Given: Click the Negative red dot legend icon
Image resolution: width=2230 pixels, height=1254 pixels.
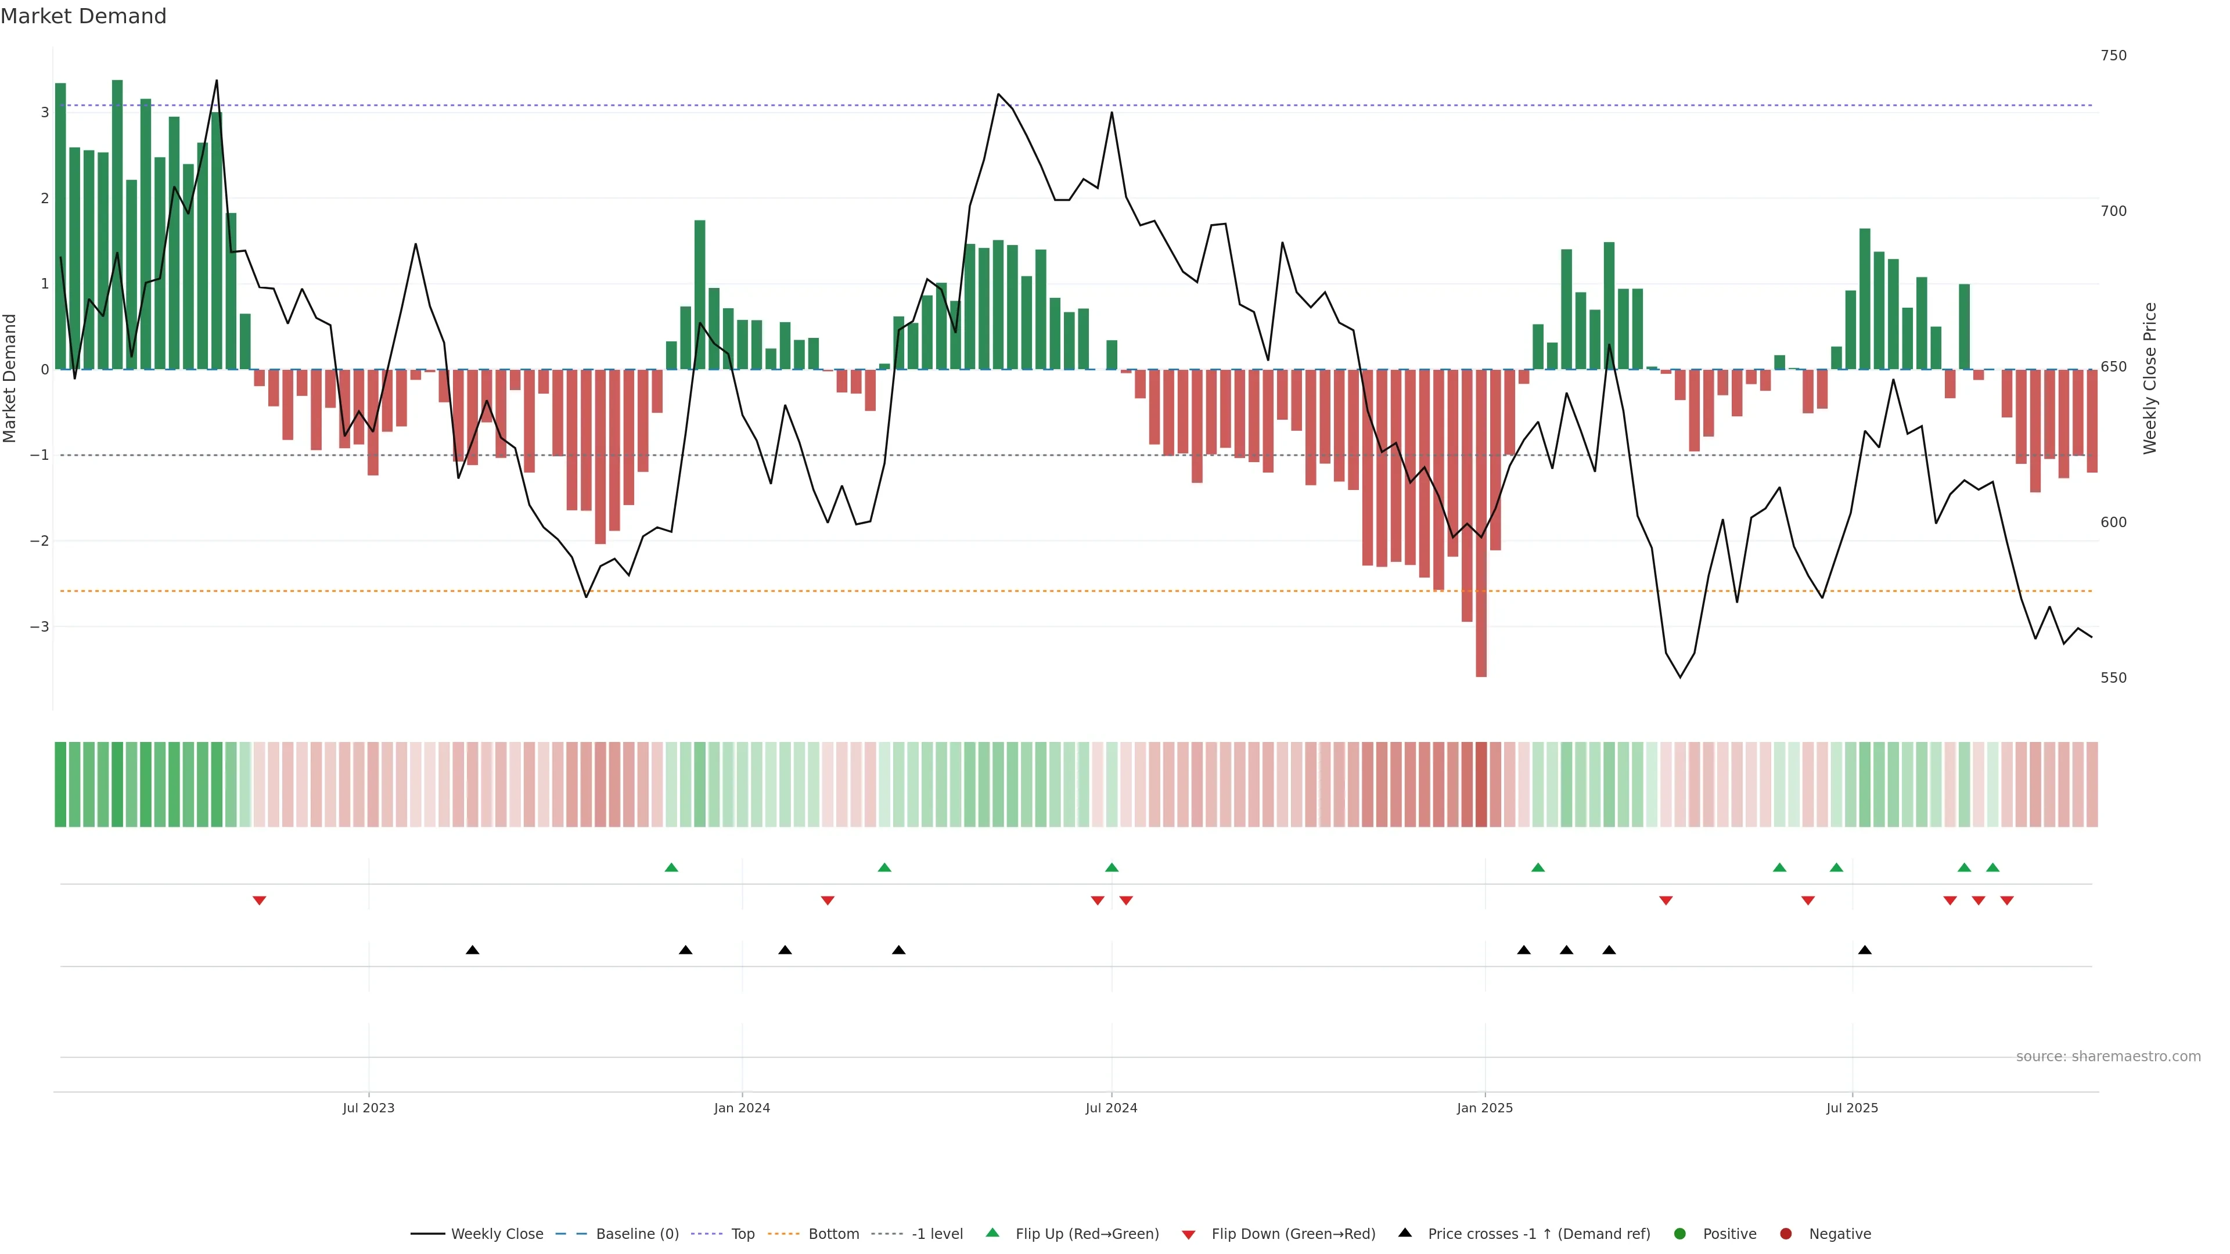Looking at the screenshot, I should [x=1786, y=1233].
